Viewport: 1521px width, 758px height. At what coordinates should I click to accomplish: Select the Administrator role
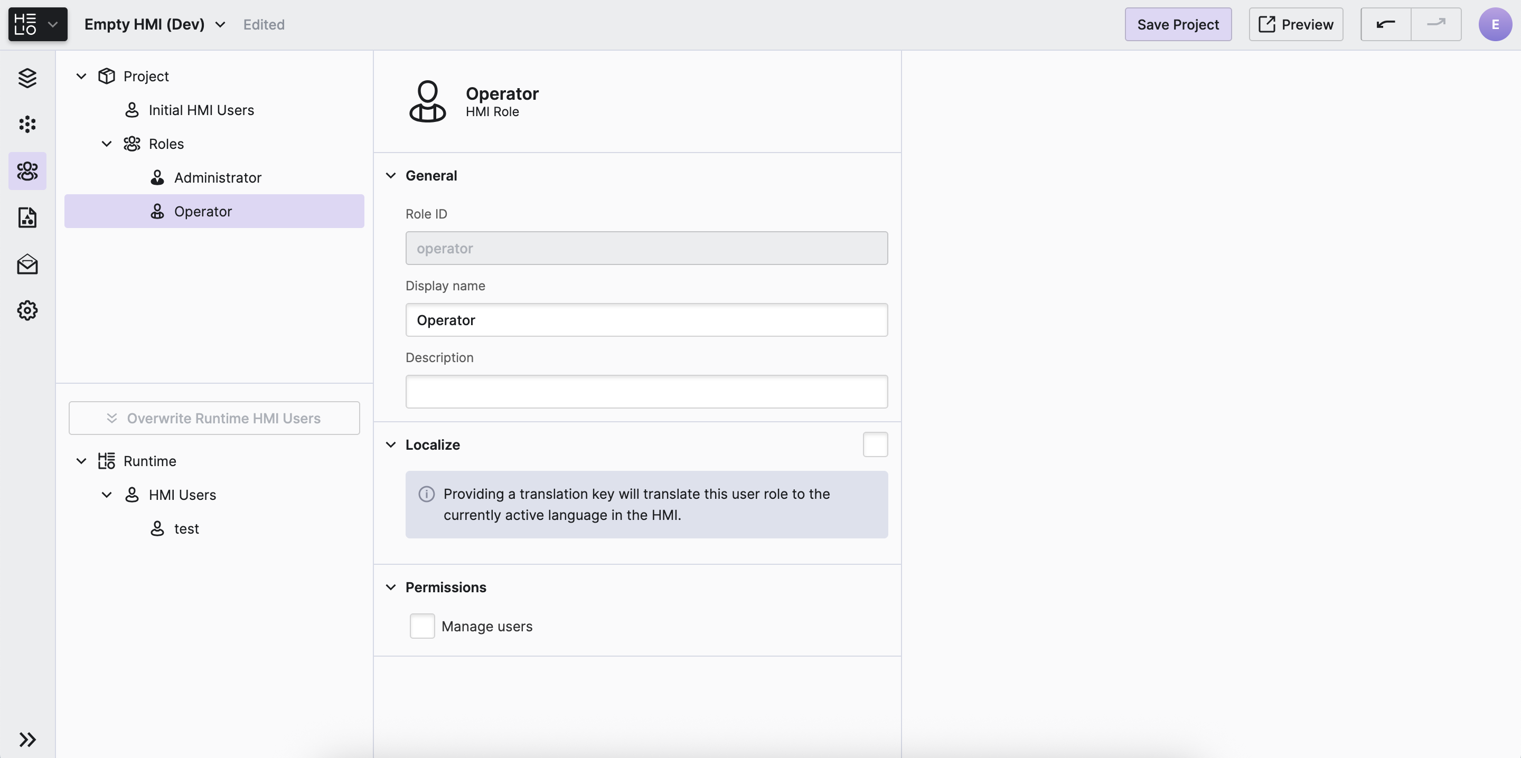point(217,178)
